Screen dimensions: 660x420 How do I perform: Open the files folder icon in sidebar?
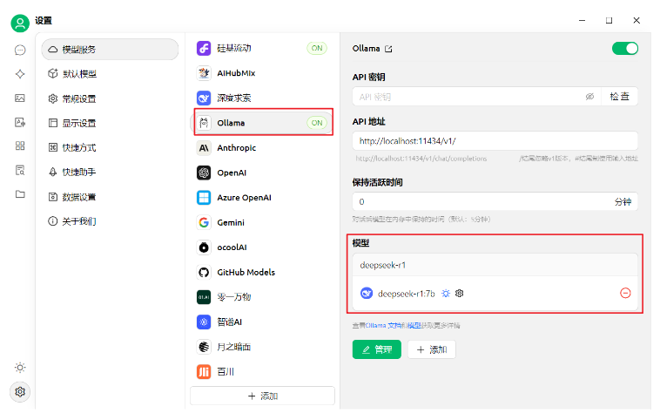pyautogui.click(x=19, y=193)
